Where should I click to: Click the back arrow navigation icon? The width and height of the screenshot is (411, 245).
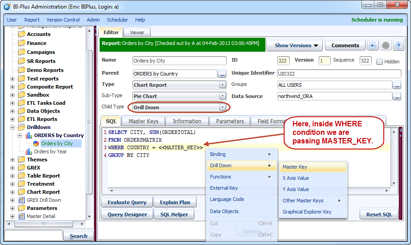[372, 45]
